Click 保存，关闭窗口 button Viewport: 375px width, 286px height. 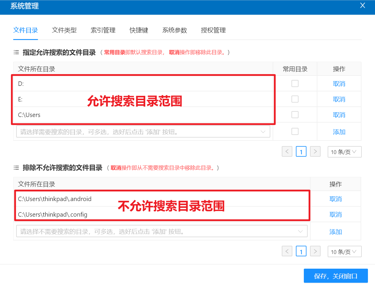[336, 276]
